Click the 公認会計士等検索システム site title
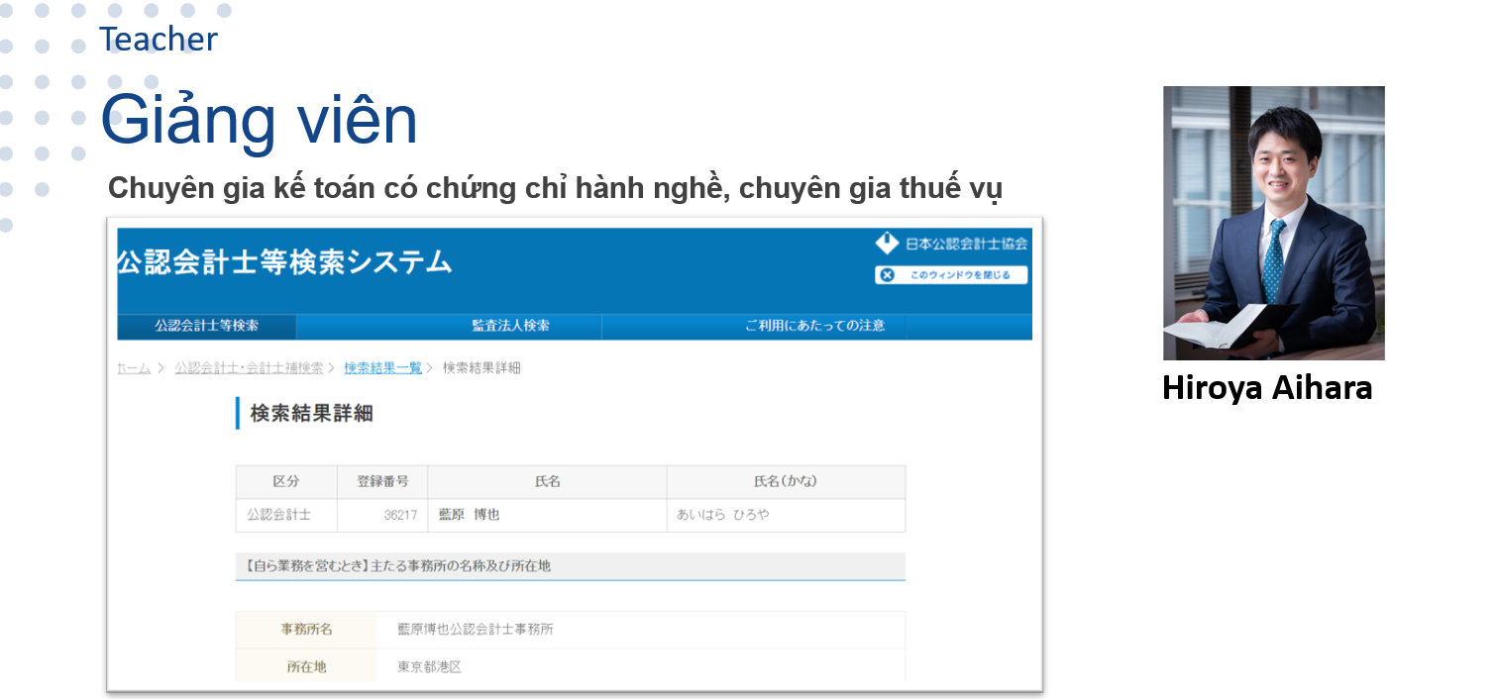The image size is (1498, 699). (x=284, y=262)
